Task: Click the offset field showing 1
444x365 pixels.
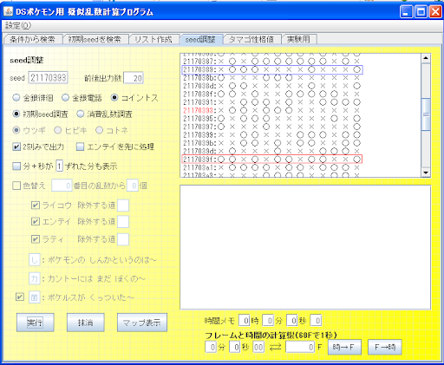Action: (x=59, y=166)
